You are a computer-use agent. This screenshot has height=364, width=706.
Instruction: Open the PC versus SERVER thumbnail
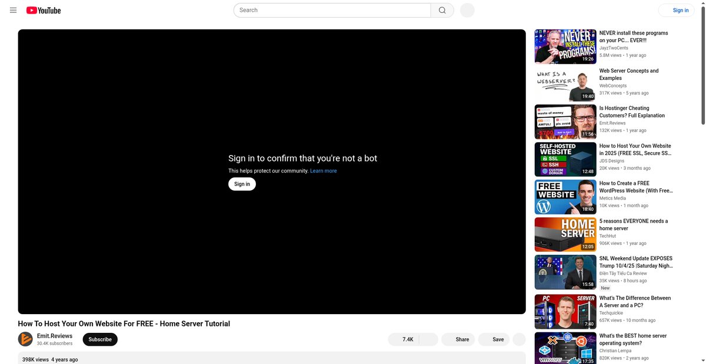(x=565, y=312)
